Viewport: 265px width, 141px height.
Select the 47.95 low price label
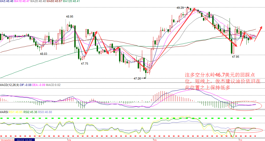point(236,57)
